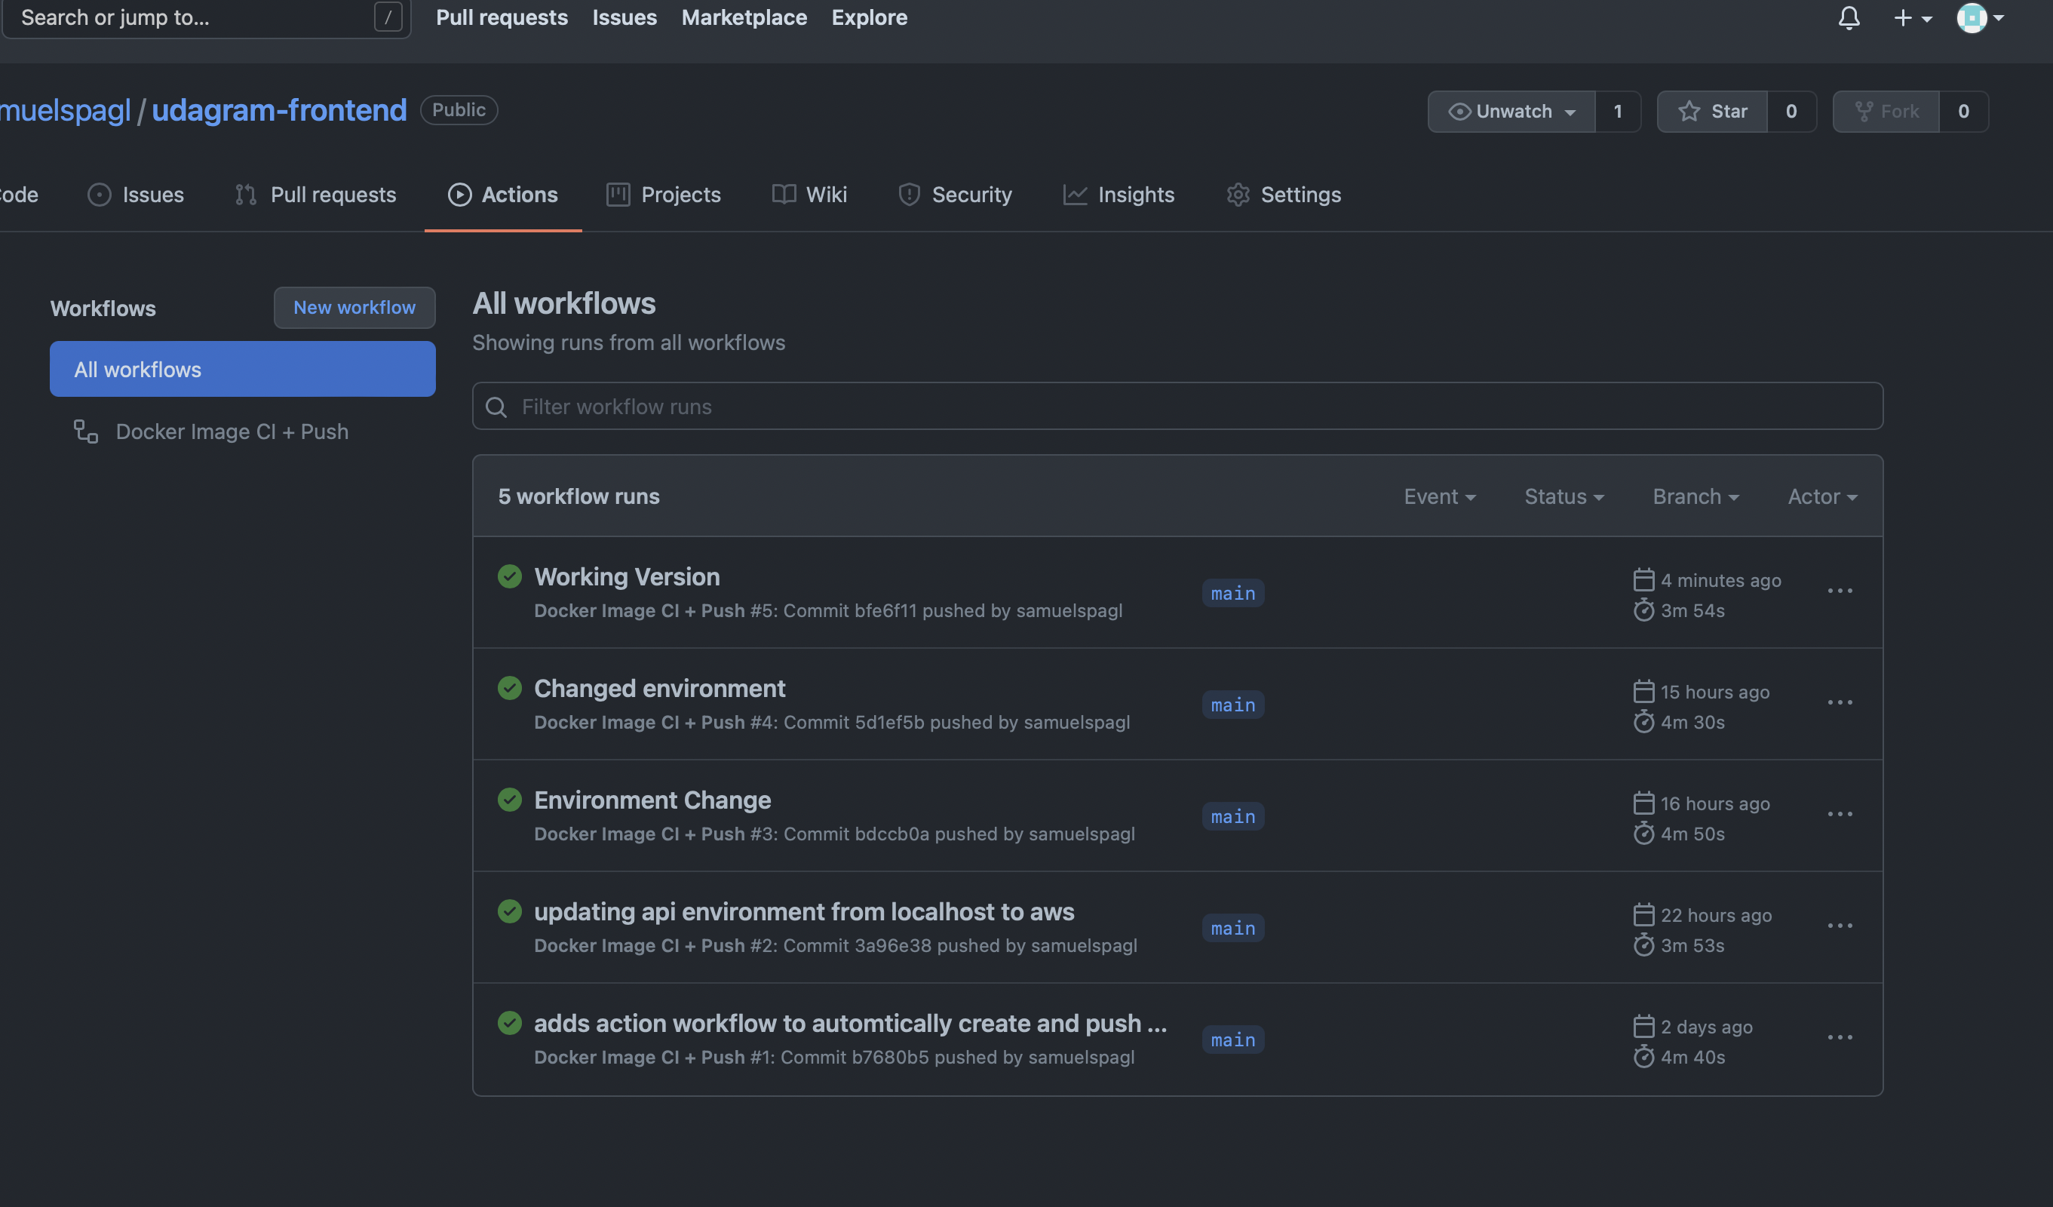
Task: Open the Security tab
Action: (x=955, y=195)
